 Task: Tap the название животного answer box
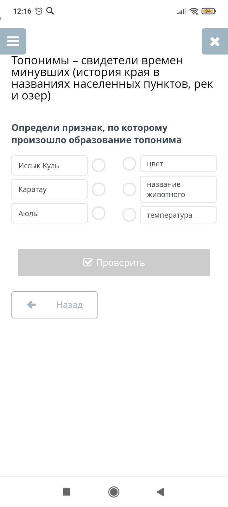point(178,189)
